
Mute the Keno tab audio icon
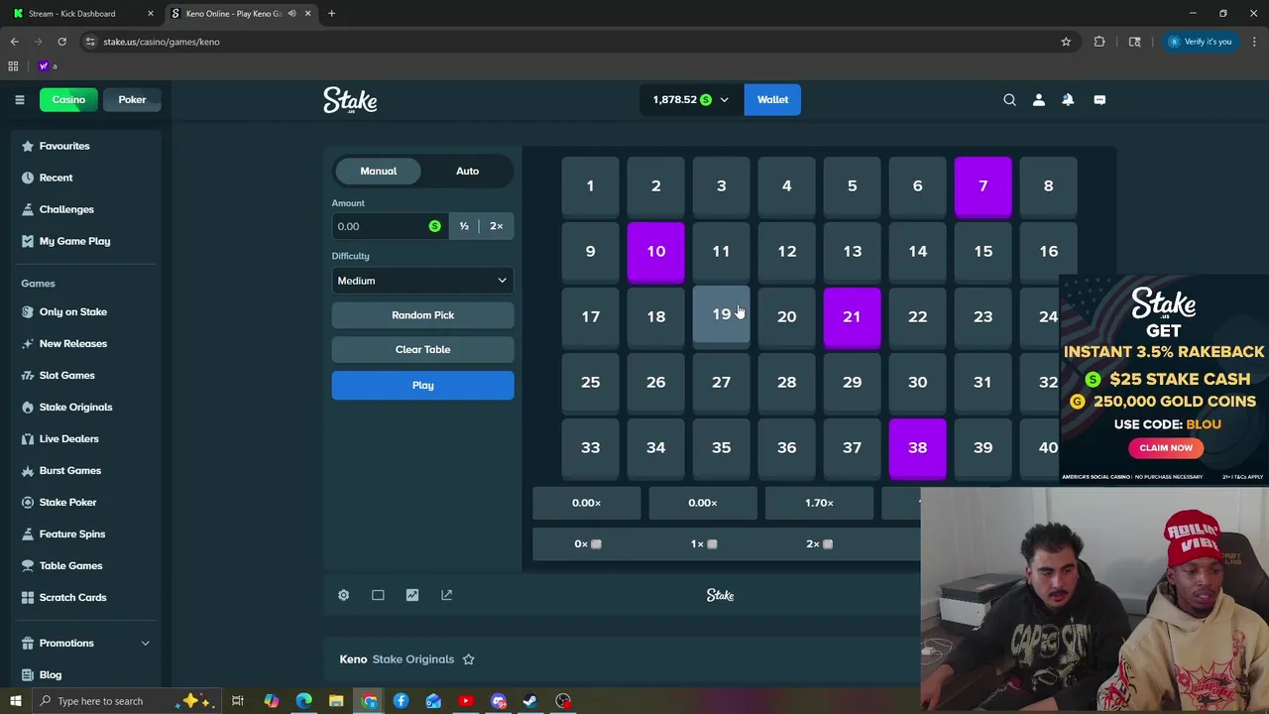[x=291, y=14]
